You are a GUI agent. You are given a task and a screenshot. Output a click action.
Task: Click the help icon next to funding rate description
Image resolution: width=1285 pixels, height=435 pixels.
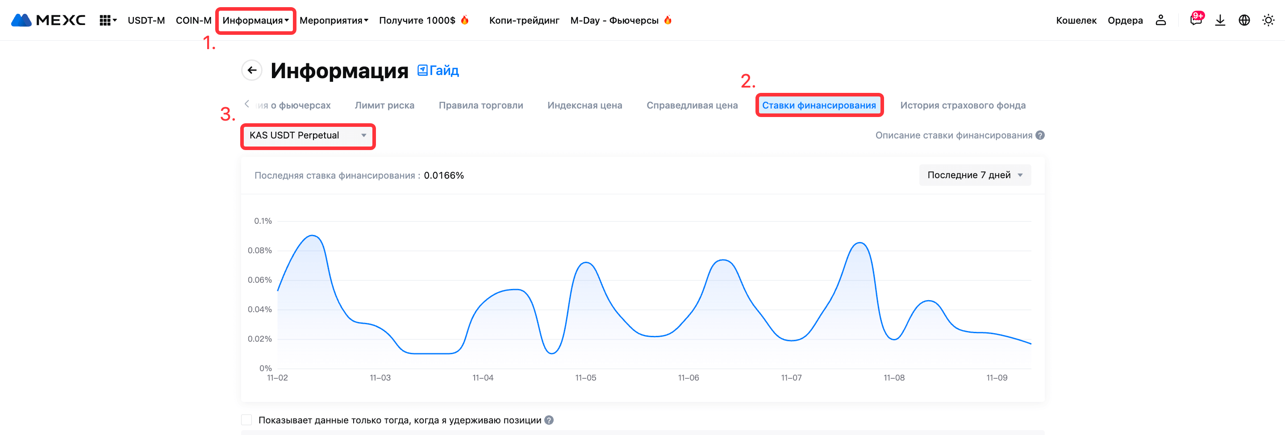(1040, 135)
